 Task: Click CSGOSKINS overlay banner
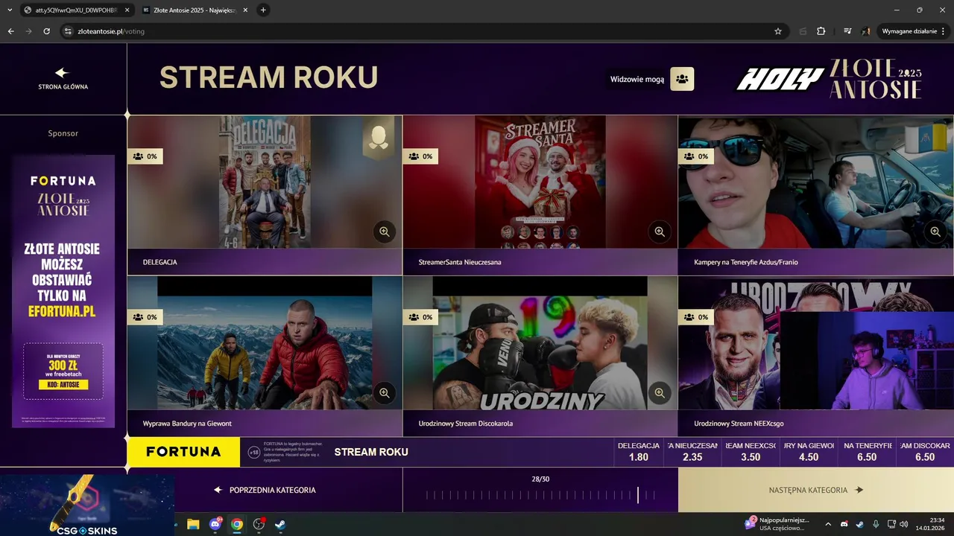click(87, 505)
